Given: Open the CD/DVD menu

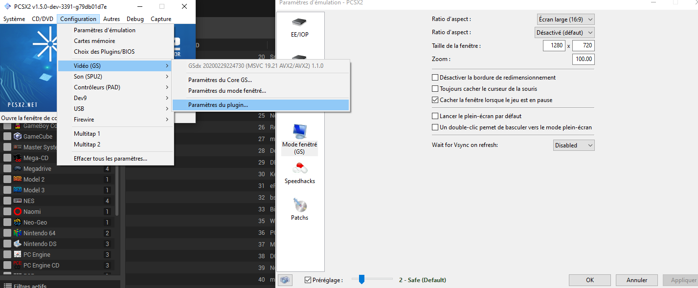Looking at the screenshot, I should [x=43, y=19].
